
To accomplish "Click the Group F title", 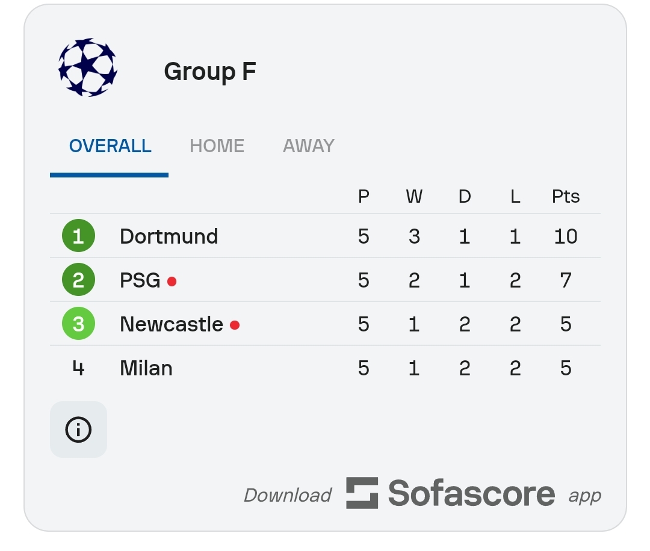I will [210, 72].
